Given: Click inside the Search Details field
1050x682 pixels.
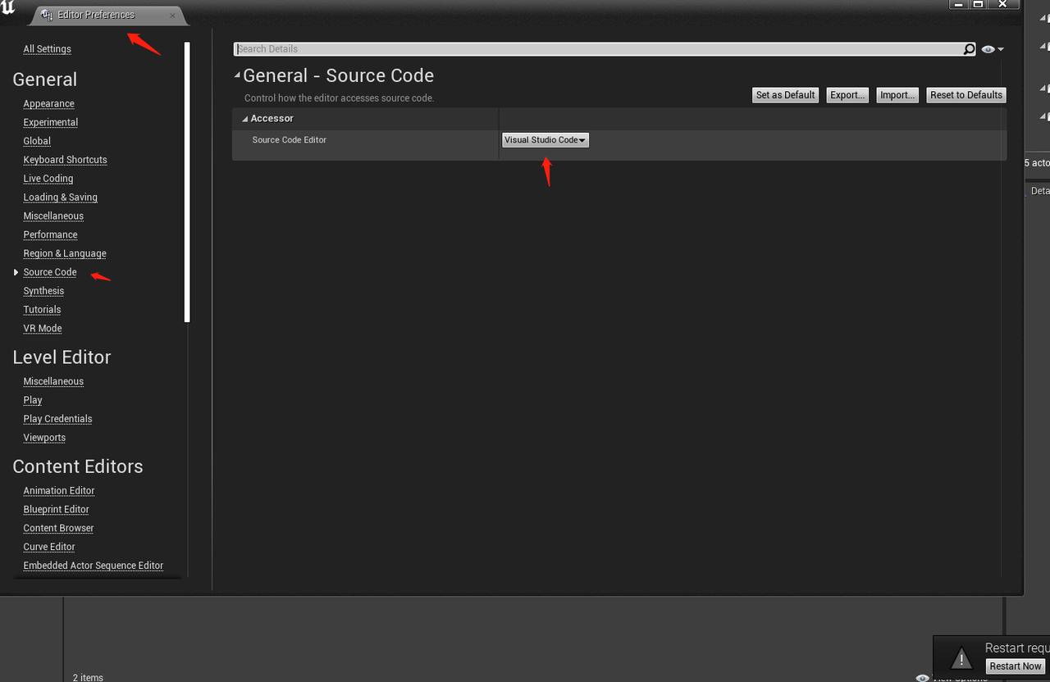Looking at the screenshot, I should pos(598,49).
